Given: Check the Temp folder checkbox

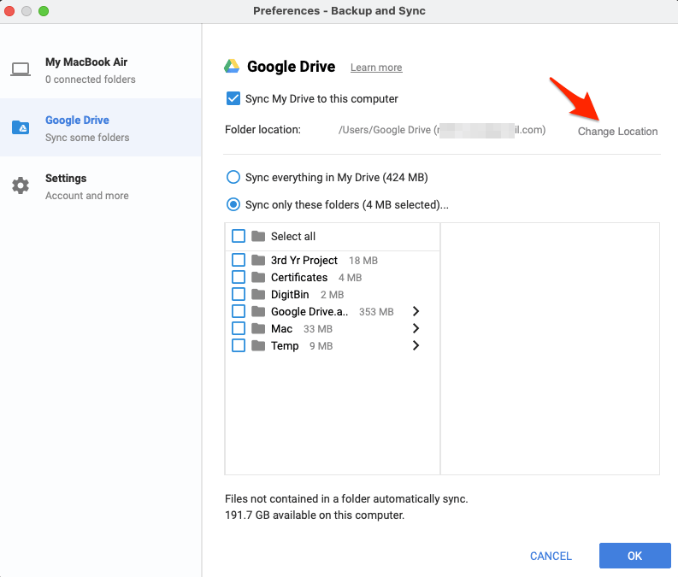Looking at the screenshot, I should (x=239, y=345).
